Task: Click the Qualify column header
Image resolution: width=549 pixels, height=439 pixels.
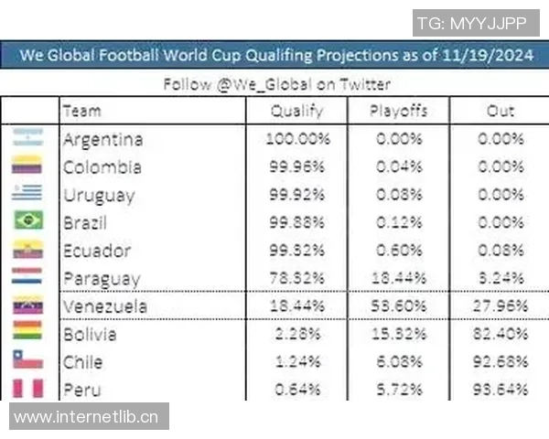Action: coord(296,112)
